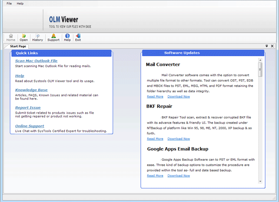Click the BKF Repair heading

click(159, 106)
